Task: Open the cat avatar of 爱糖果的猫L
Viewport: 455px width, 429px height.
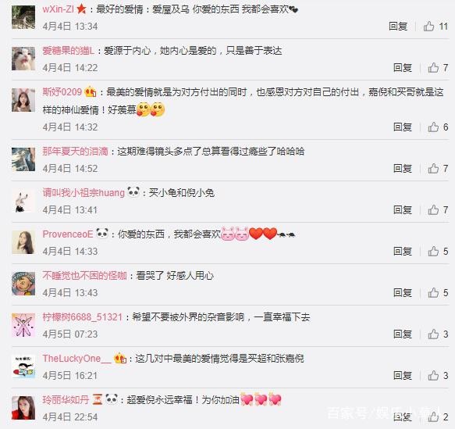Action: tap(23, 59)
